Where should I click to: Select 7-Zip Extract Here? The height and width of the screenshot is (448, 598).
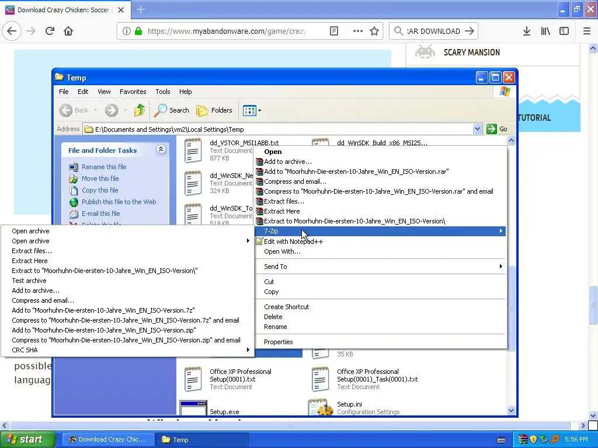click(128, 261)
